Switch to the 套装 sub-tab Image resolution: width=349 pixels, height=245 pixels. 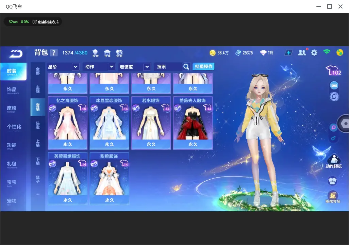click(38, 107)
